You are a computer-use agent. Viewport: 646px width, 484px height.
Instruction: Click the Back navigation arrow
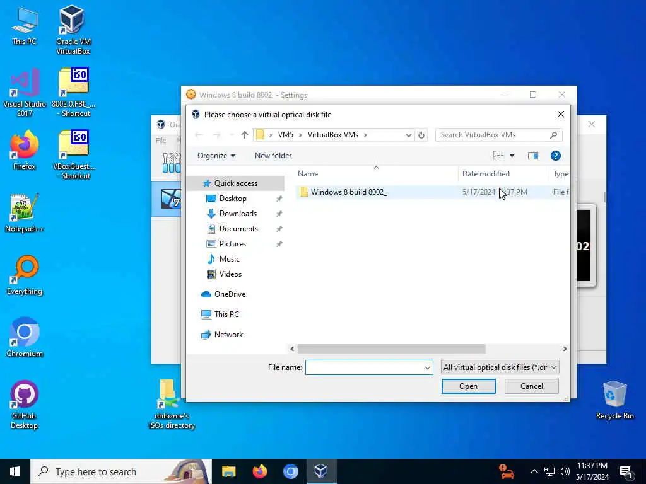click(199, 135)
